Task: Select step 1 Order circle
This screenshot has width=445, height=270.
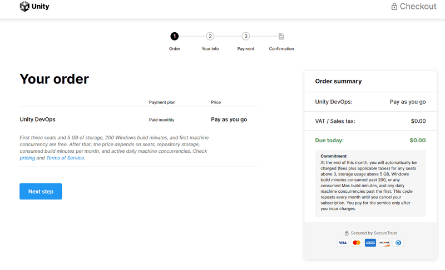Action: (175, 36)
